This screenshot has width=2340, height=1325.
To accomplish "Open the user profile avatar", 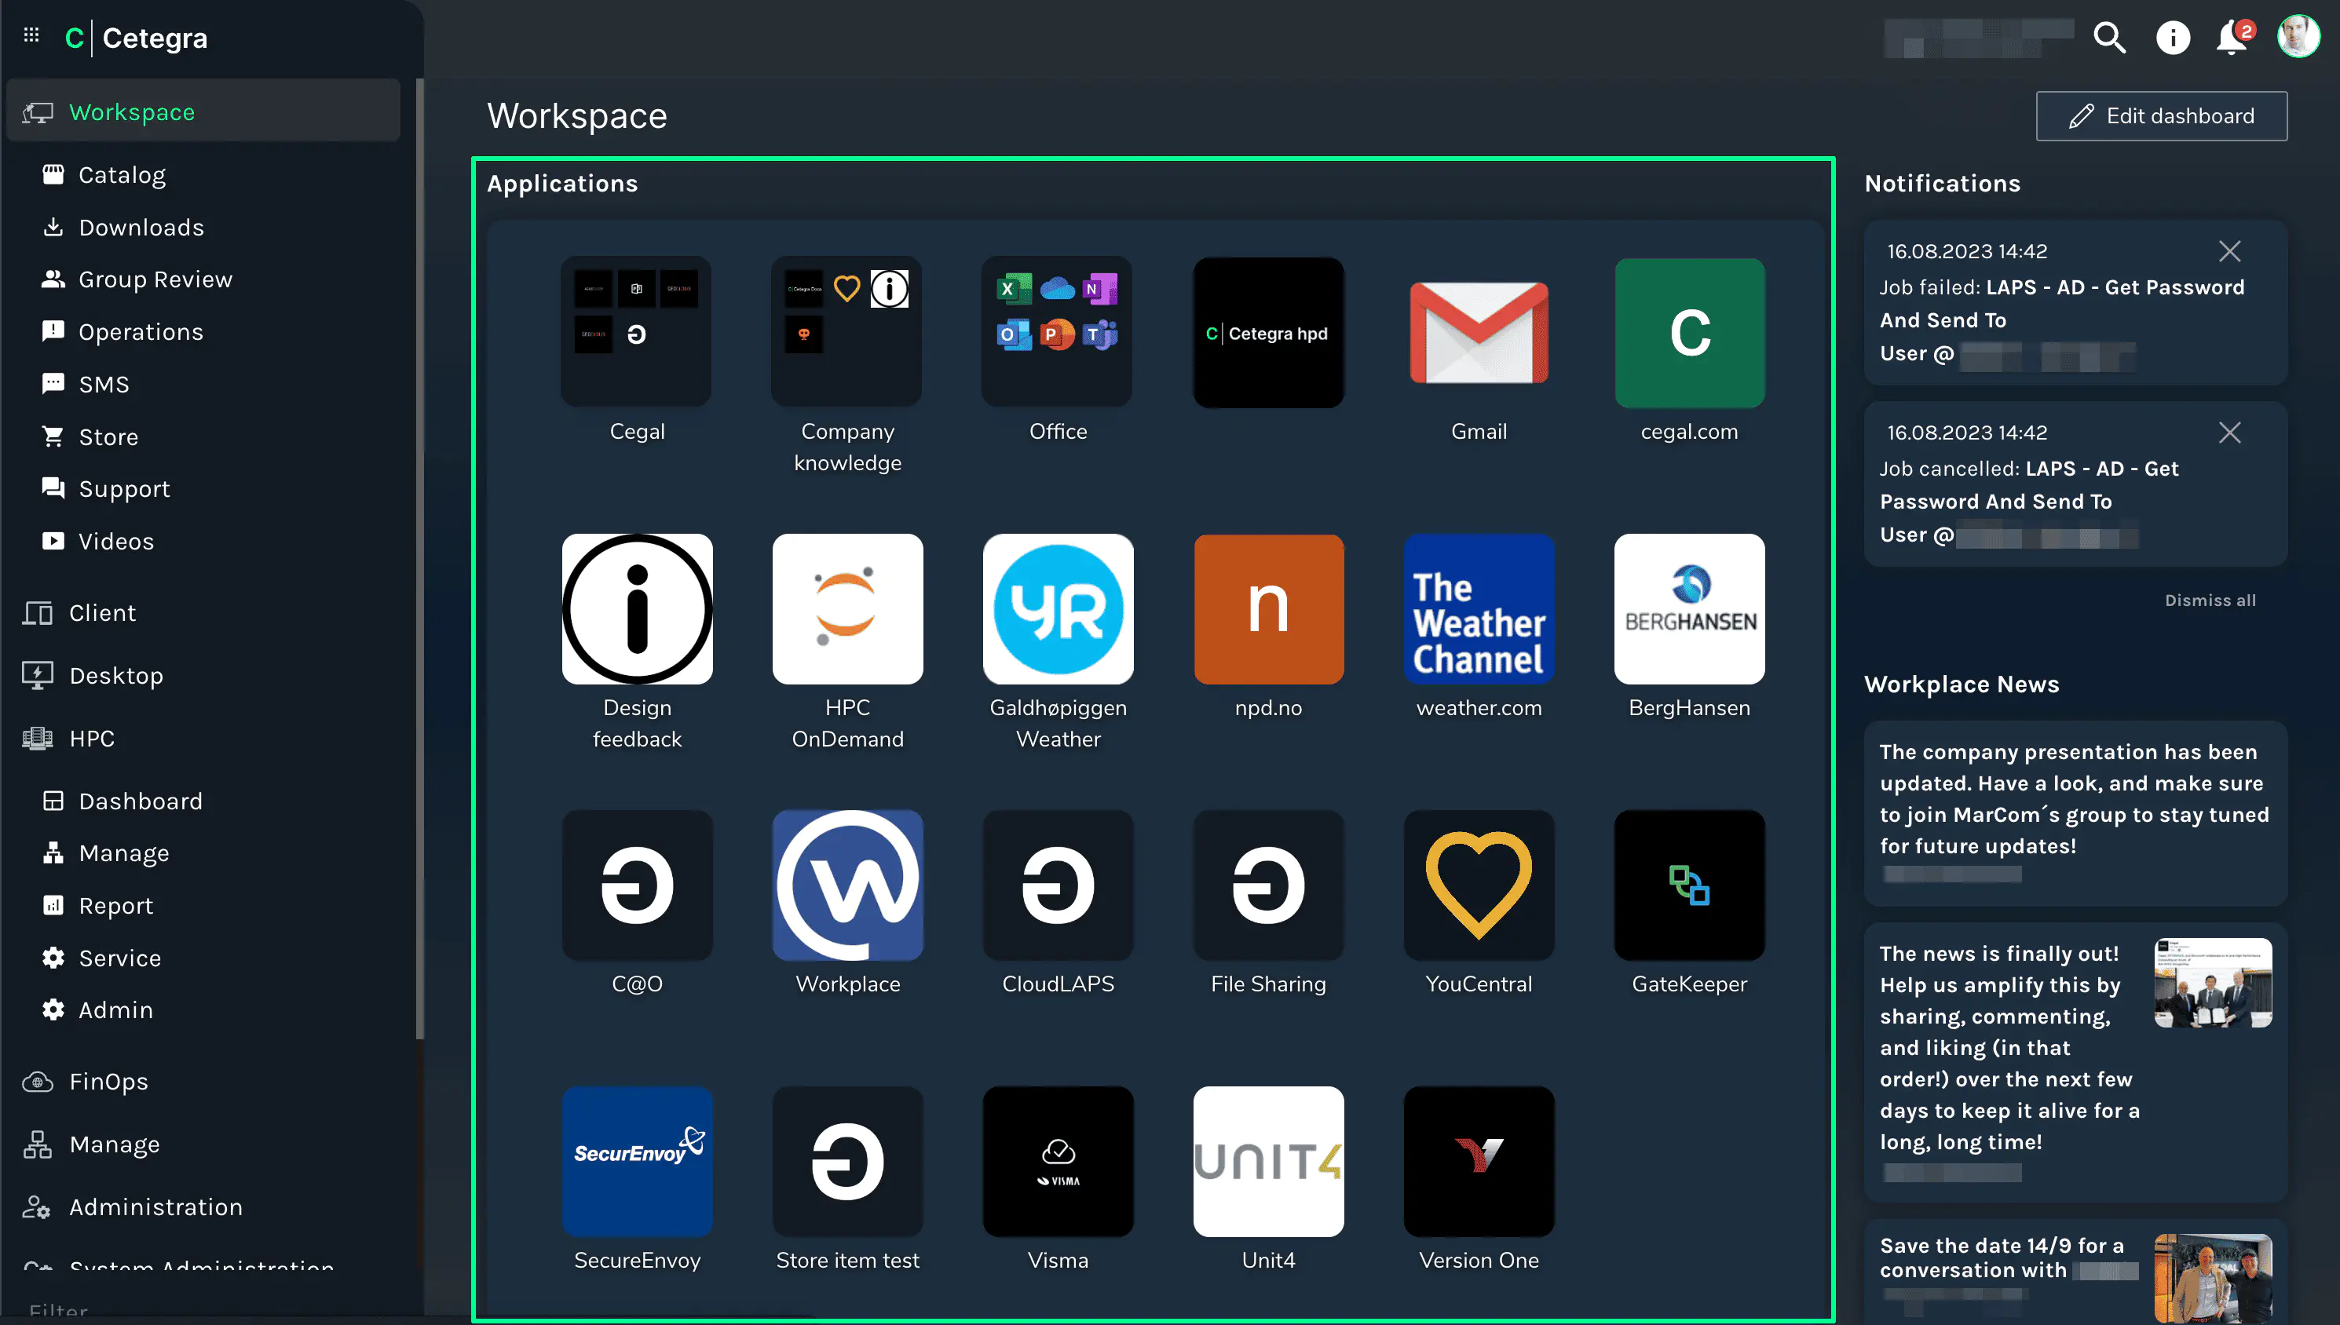I will click(x=2298, y=38).
